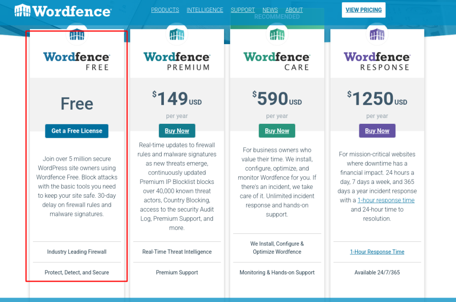Buy Now for the $149 Premium plan

tap(177, 131)
